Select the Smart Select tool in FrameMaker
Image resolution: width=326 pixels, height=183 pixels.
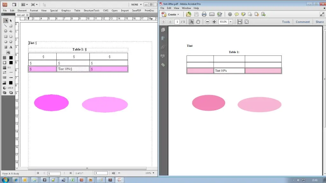(5, 20)
